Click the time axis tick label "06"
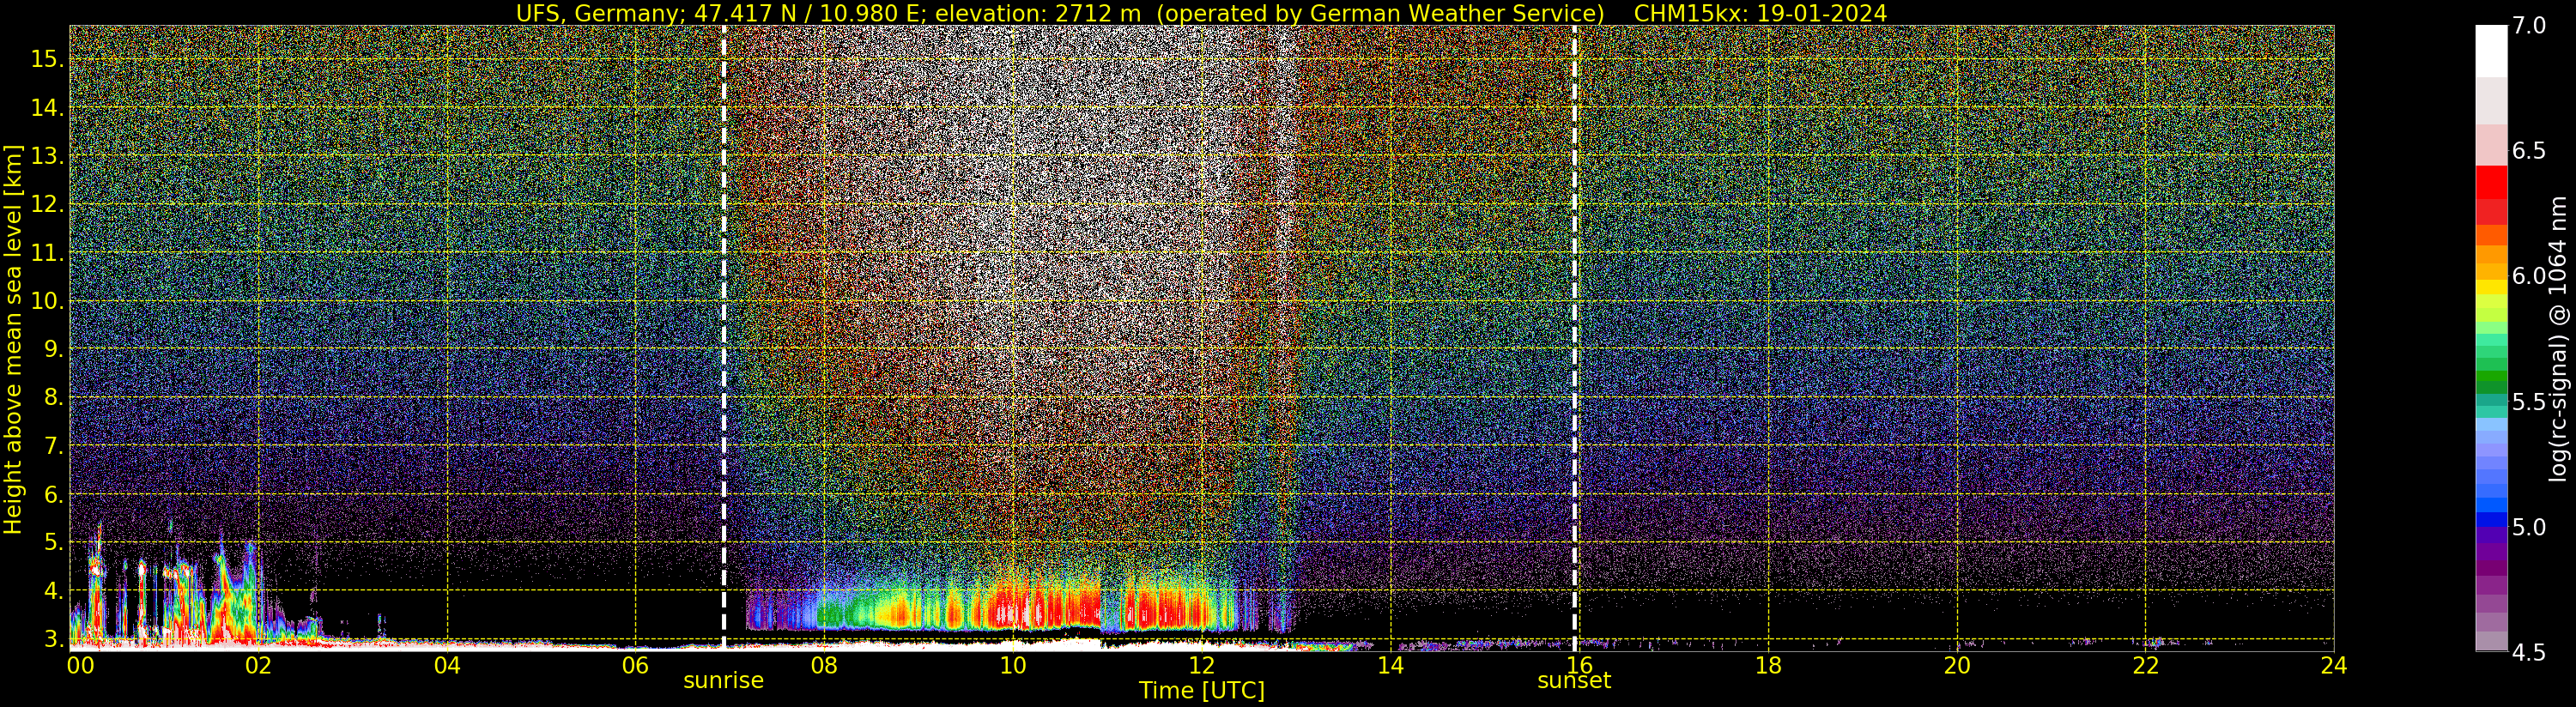The image size is (2576, 707). point(635,665)
